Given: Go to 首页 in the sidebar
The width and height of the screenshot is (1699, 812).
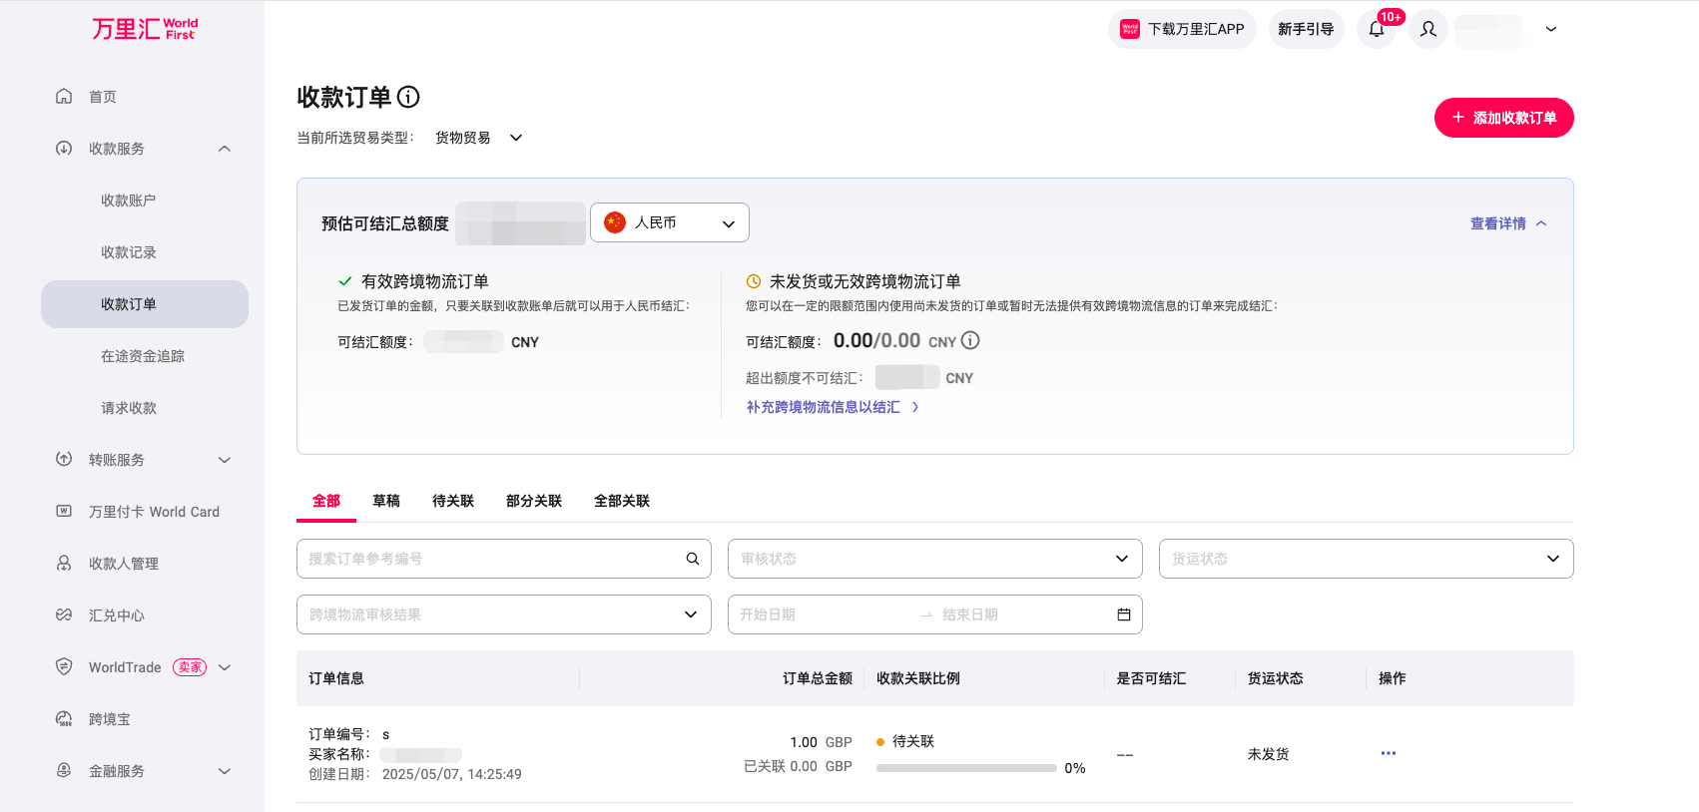Looking at the screenshot, I should (103, 97).
